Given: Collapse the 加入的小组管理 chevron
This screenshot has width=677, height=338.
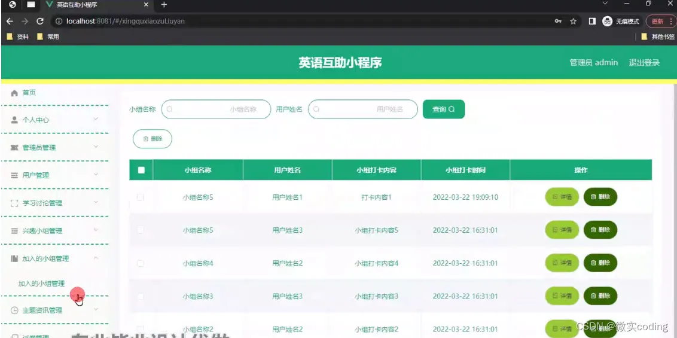Looking at the screenshot, I should click(x=96, y=258).
